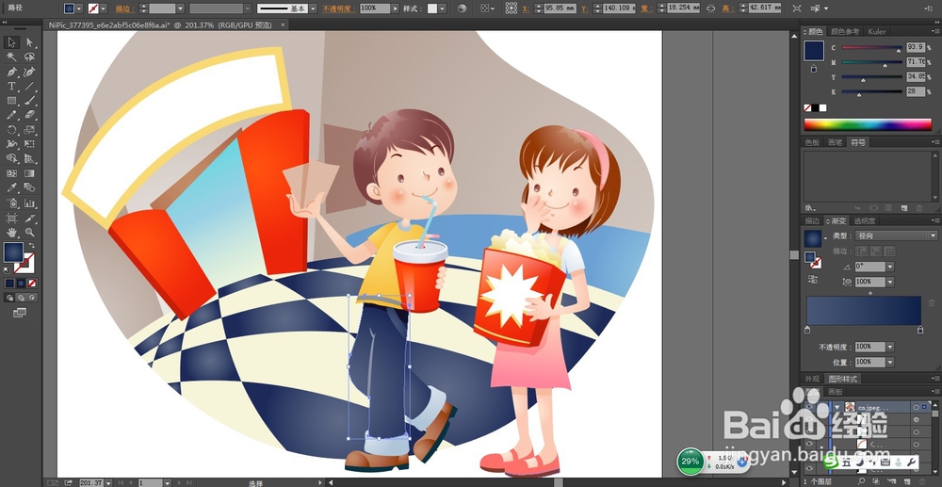Open gradient type dropdown showing 径向
Screen dimensions: 942x487
coord(899,236)
